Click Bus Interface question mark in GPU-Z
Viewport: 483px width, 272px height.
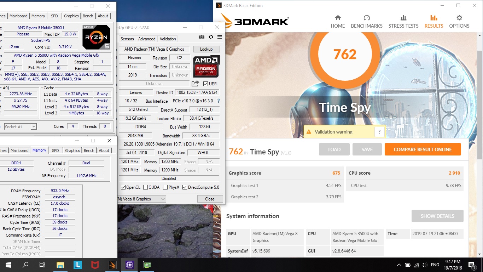point(218,101)
